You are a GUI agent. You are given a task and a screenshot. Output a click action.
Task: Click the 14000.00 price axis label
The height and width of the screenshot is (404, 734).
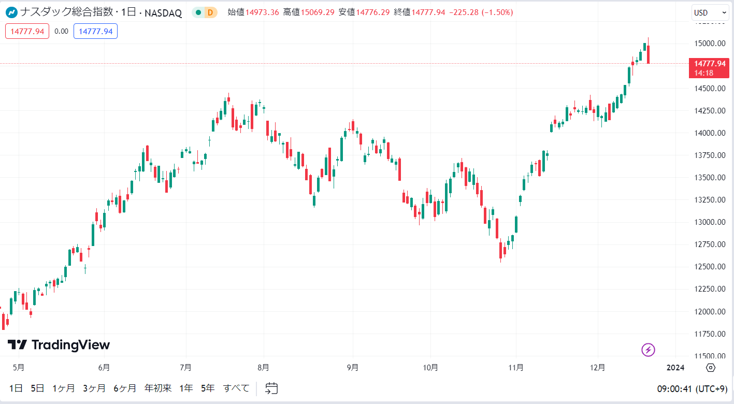point(710,133)
